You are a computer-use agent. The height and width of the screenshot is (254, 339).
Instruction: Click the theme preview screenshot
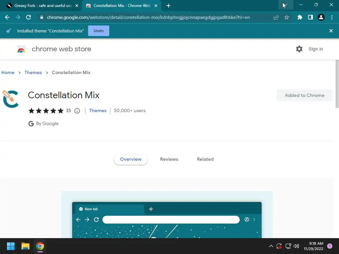coord(167,215)
